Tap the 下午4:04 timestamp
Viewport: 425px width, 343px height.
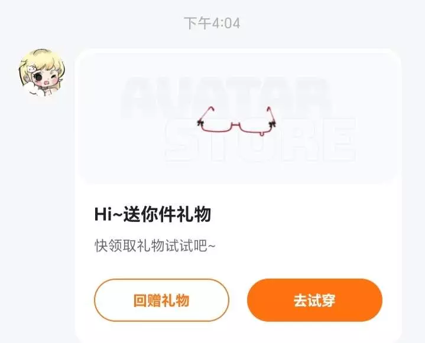212,23
